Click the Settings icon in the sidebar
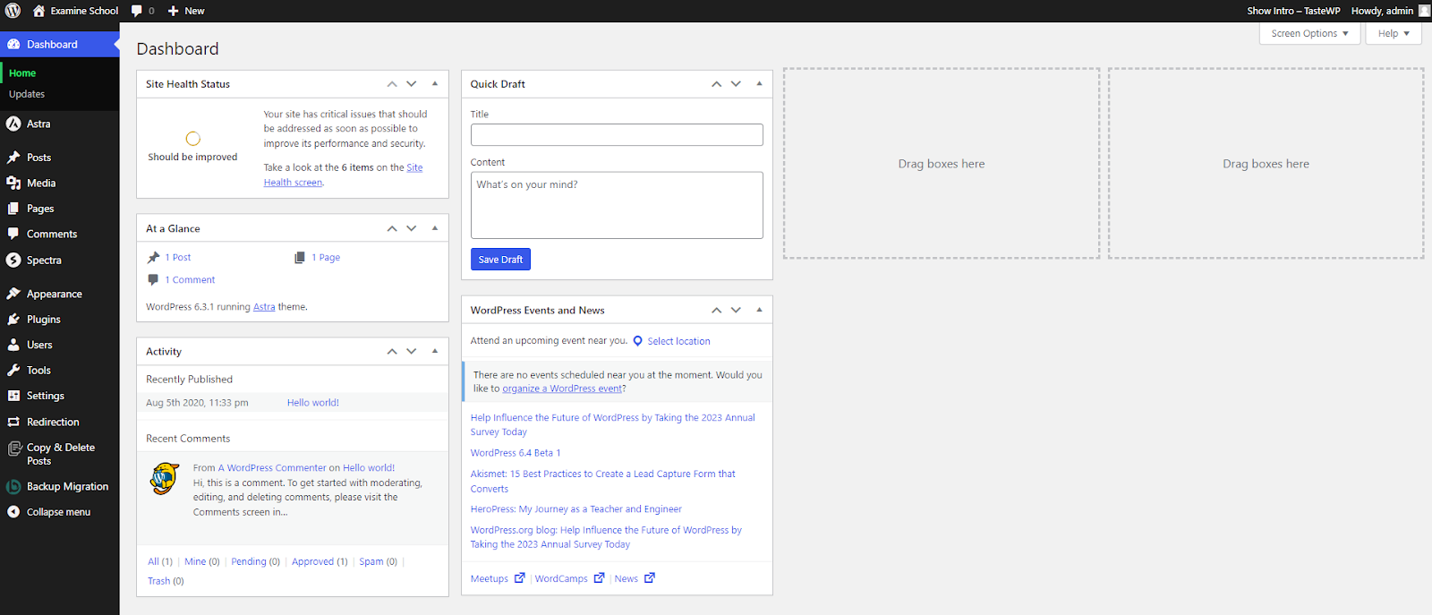1432x615 pixels. coord(13,396)
